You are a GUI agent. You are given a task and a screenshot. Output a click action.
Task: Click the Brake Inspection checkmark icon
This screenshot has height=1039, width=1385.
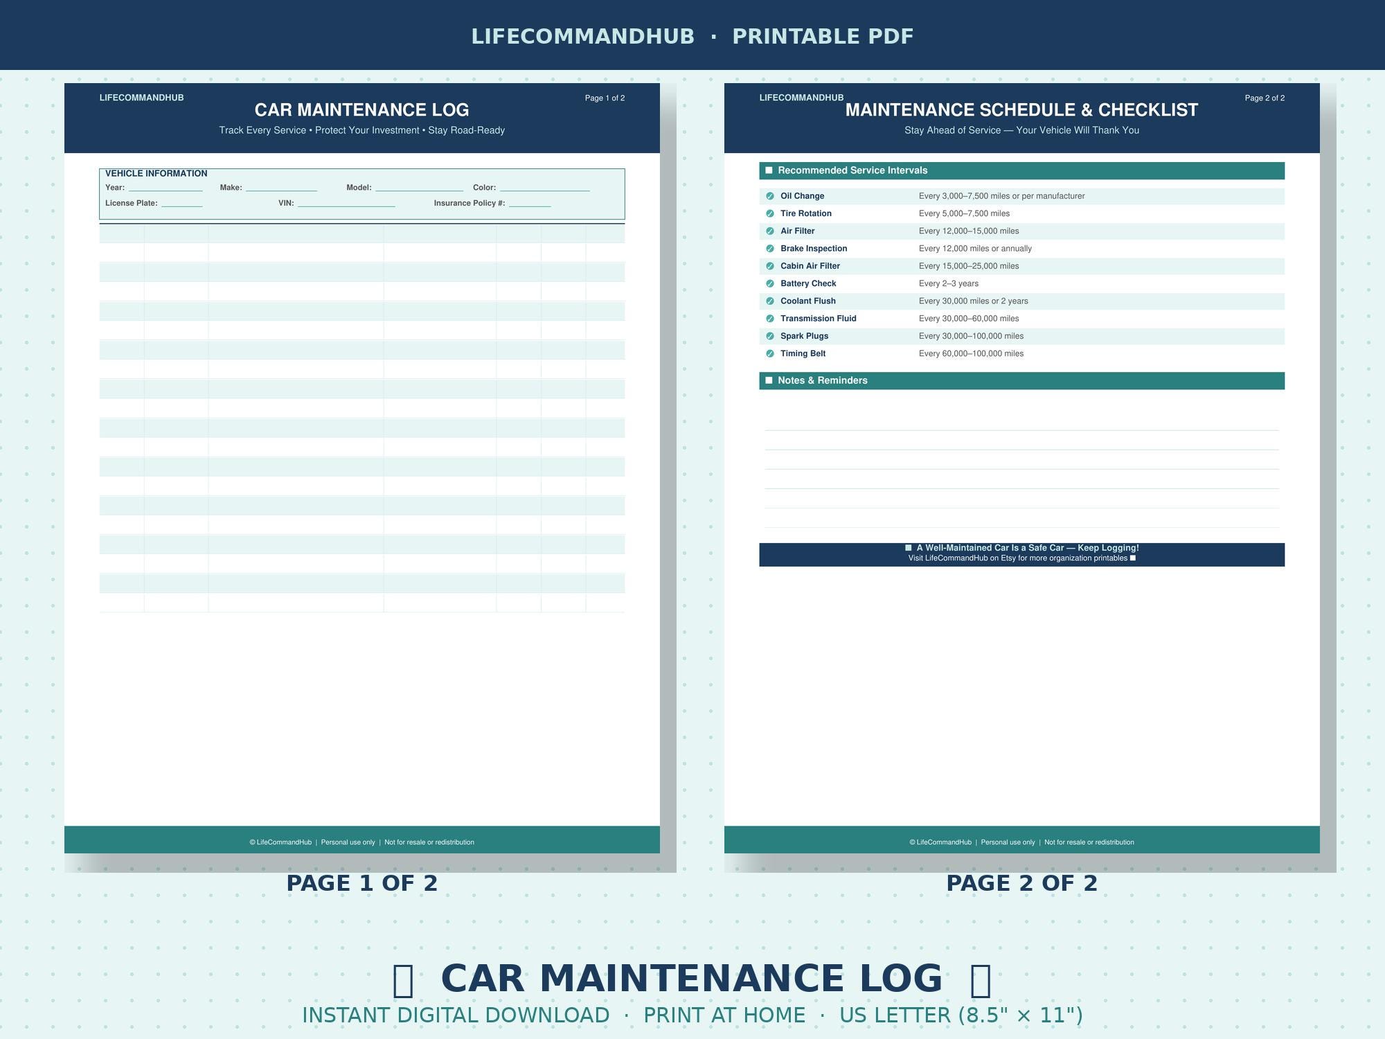770,249
